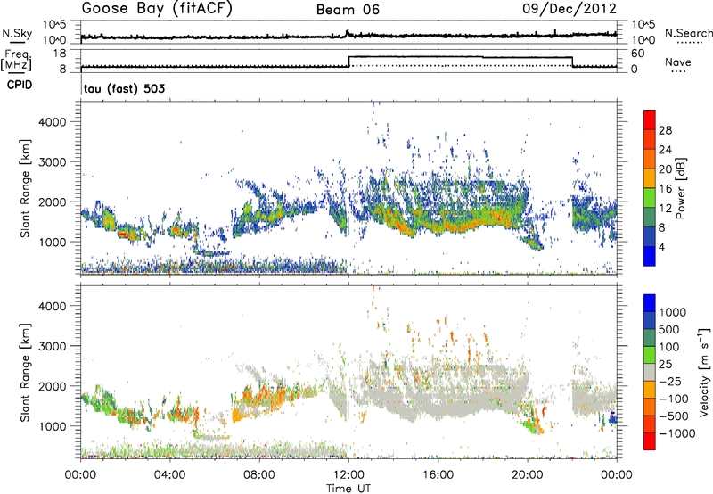713x494 pixels.
Task: Click the '24' power scale value
Action: click(665, 150)
